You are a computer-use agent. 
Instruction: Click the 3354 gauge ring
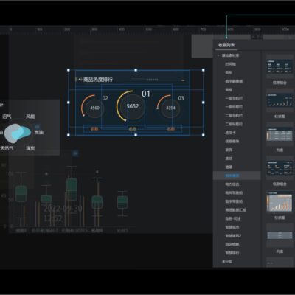coord(170,108)
